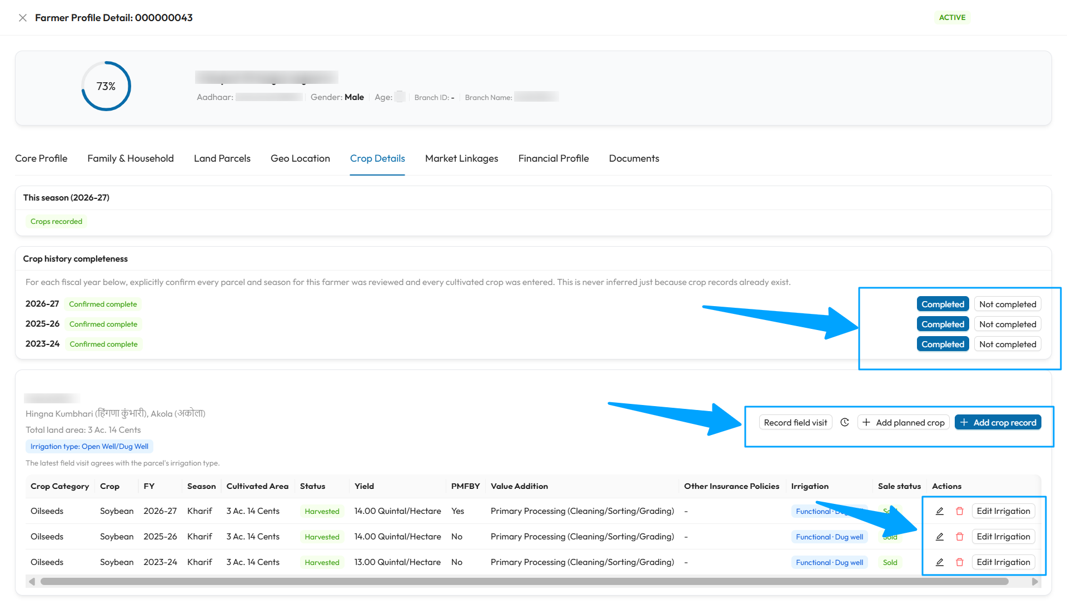Viewport: 1067px width, 610px height.
Task: Click the Sold tag in the 2023-24 row
Action: 890,562
